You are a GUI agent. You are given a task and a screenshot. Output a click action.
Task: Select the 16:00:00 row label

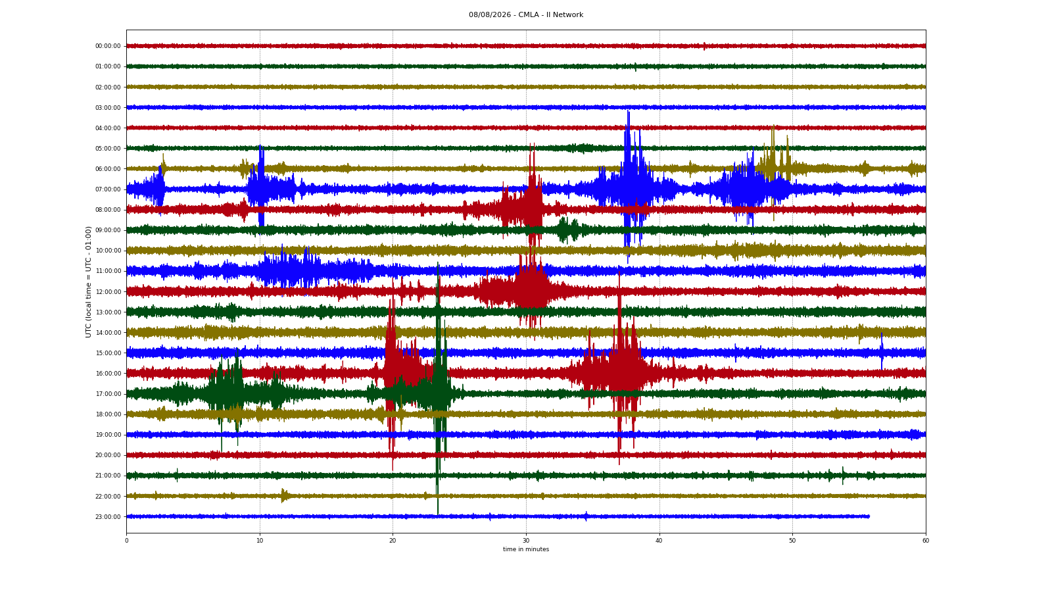(x=108, y=373)
